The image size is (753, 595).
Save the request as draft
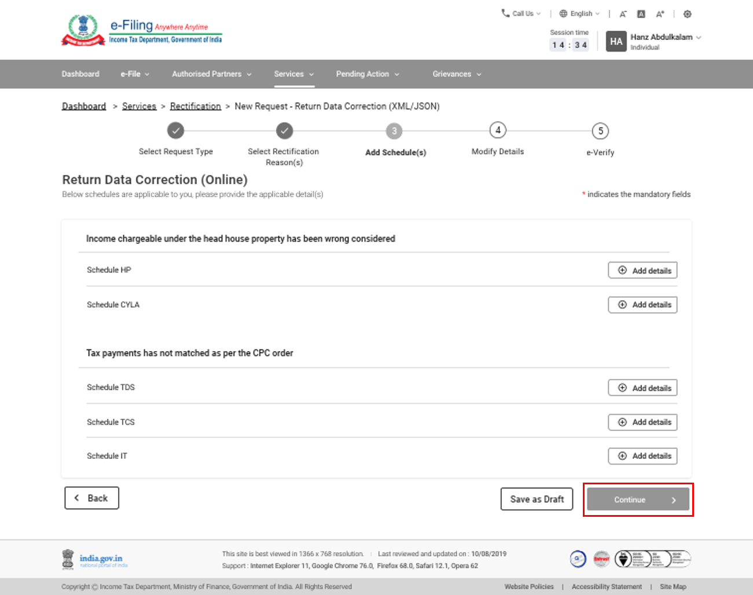537,499
